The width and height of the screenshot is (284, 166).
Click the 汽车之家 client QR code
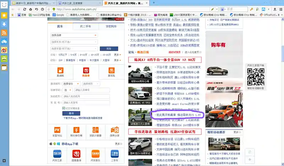pyautogui.click(x=256, y=76)
